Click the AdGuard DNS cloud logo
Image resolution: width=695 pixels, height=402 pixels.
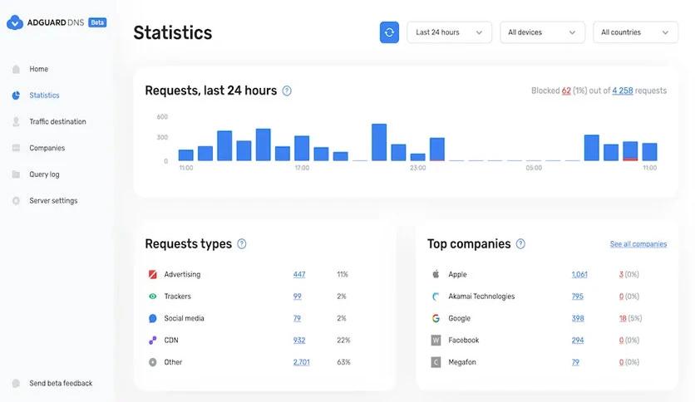pos(15,22)
